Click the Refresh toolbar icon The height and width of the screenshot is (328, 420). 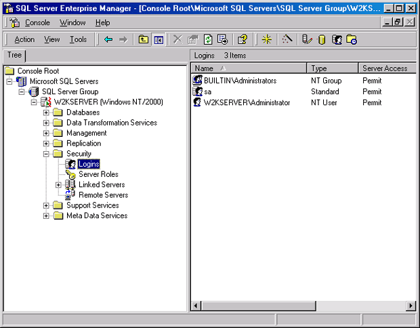208,40
